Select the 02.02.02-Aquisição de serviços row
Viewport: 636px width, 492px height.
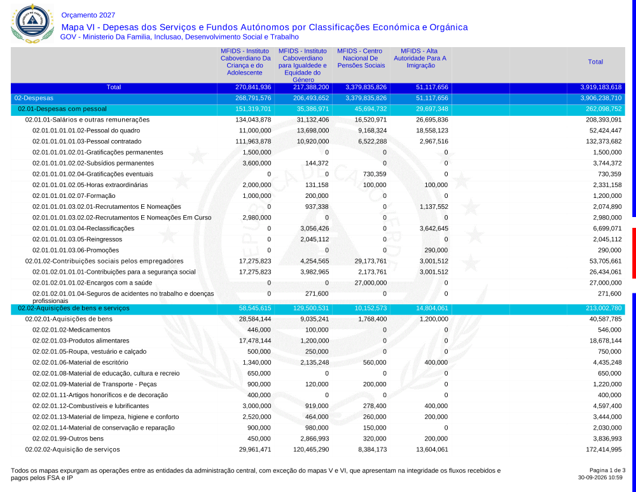pyautogui.click(x=317, y=449)
